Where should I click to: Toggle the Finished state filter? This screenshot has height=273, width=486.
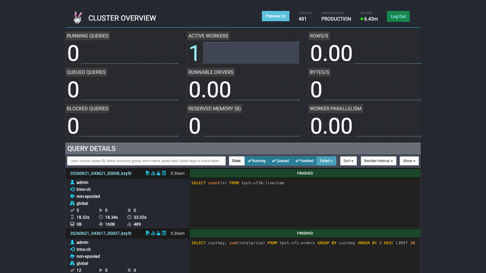coord(304,161)
